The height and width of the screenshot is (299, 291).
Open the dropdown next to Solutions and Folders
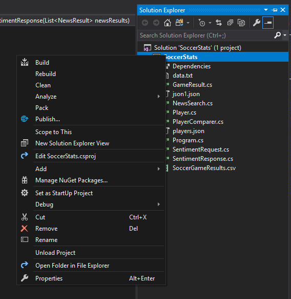(x=188, y=23)
